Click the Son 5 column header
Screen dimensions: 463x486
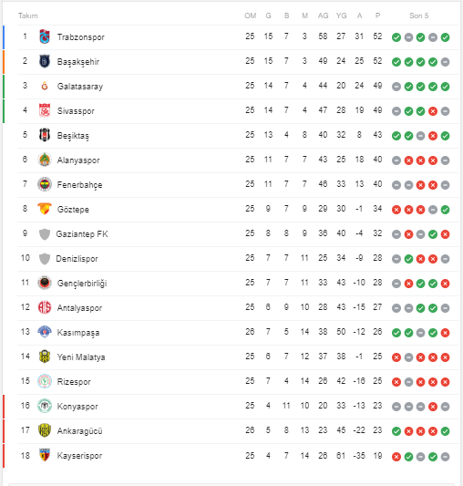(419, 16)
